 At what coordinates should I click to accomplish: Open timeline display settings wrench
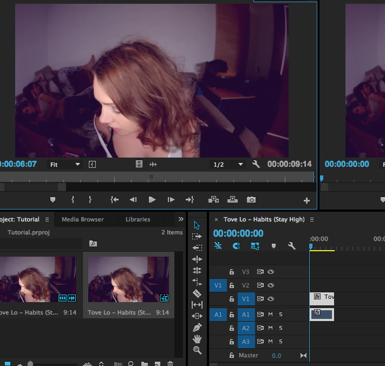coord(291,246)
